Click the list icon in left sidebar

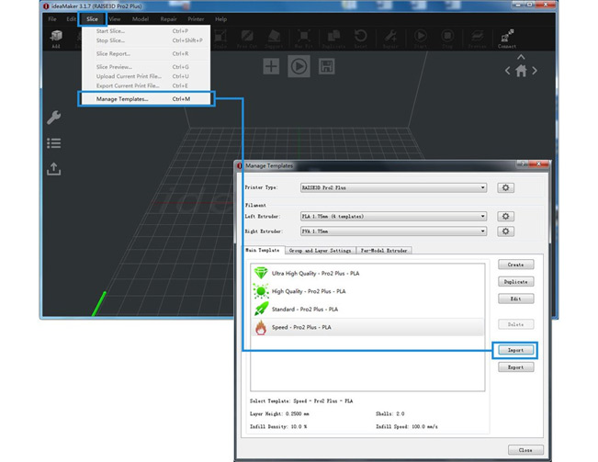[54, 143]
